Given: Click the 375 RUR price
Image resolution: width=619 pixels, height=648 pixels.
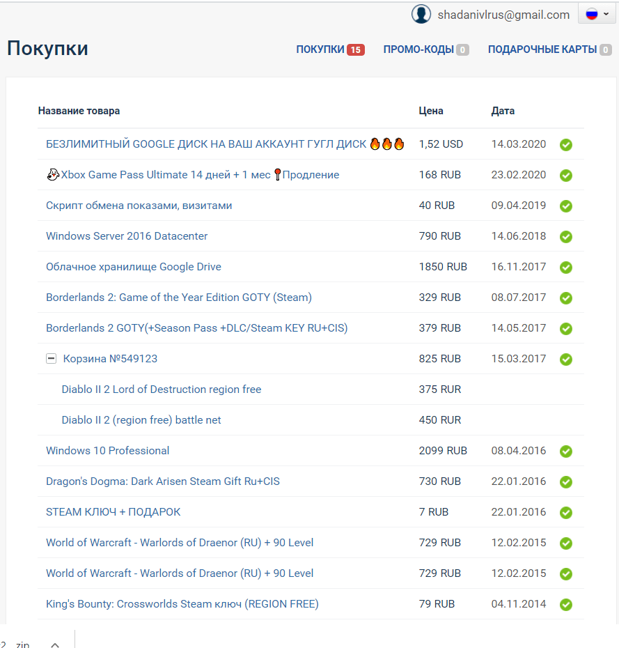Looking at the screenshot, I should point(440,389).
